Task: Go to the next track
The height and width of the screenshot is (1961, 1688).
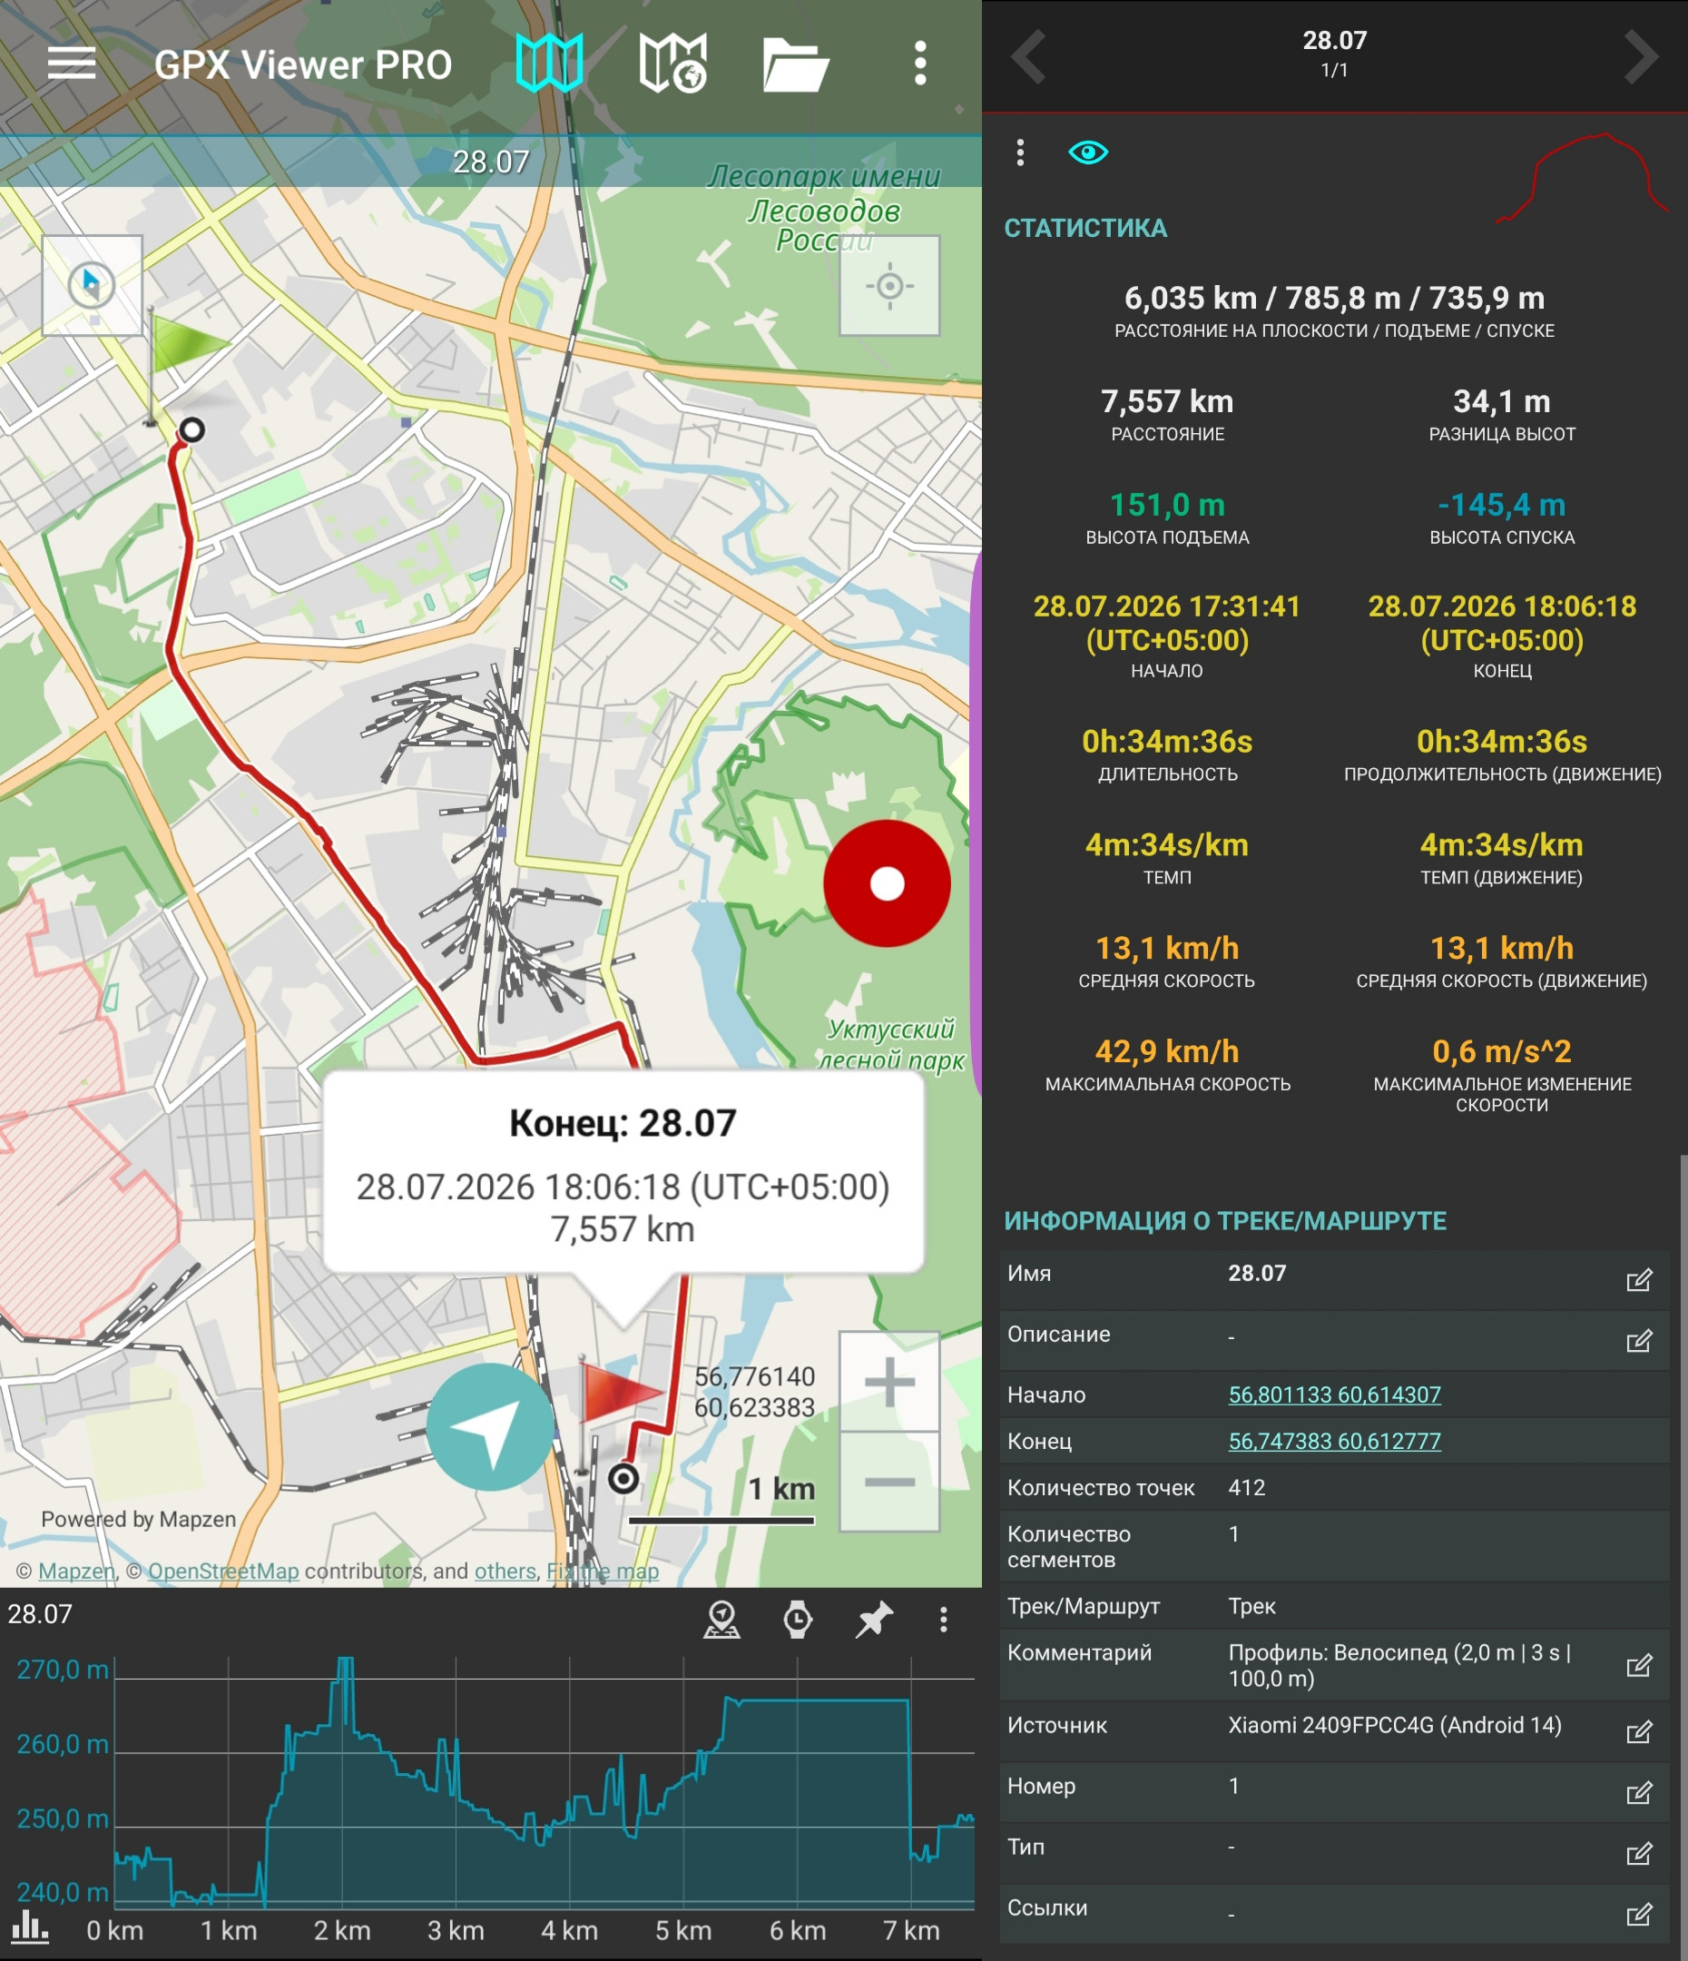Action: 1641,57
